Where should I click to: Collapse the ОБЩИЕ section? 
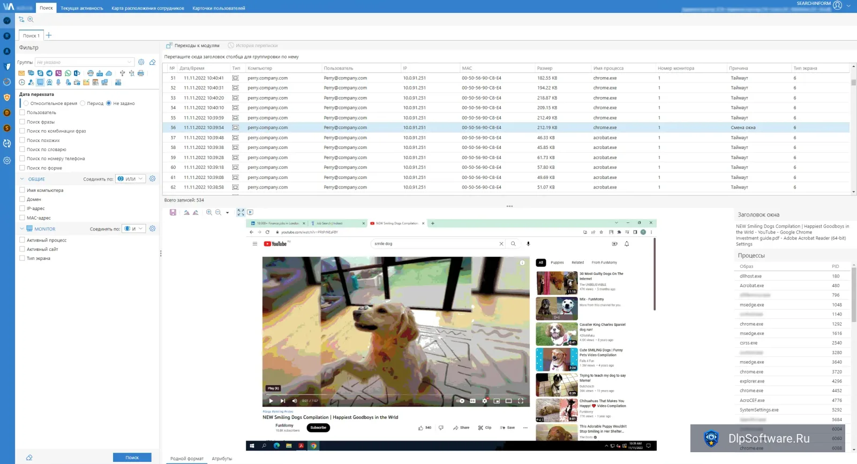[22, 179]
